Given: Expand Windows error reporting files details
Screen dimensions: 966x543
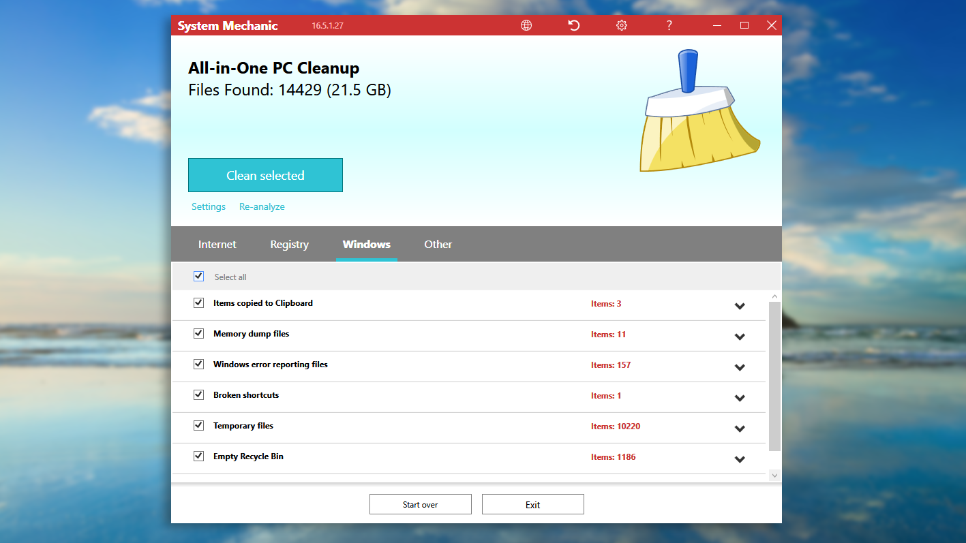Looking at the screenshot, I should coord(740,368).
